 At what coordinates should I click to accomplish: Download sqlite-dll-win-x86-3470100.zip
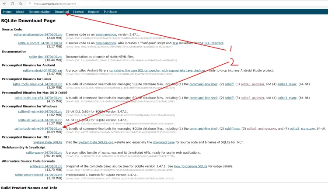[x=40, y=111]
